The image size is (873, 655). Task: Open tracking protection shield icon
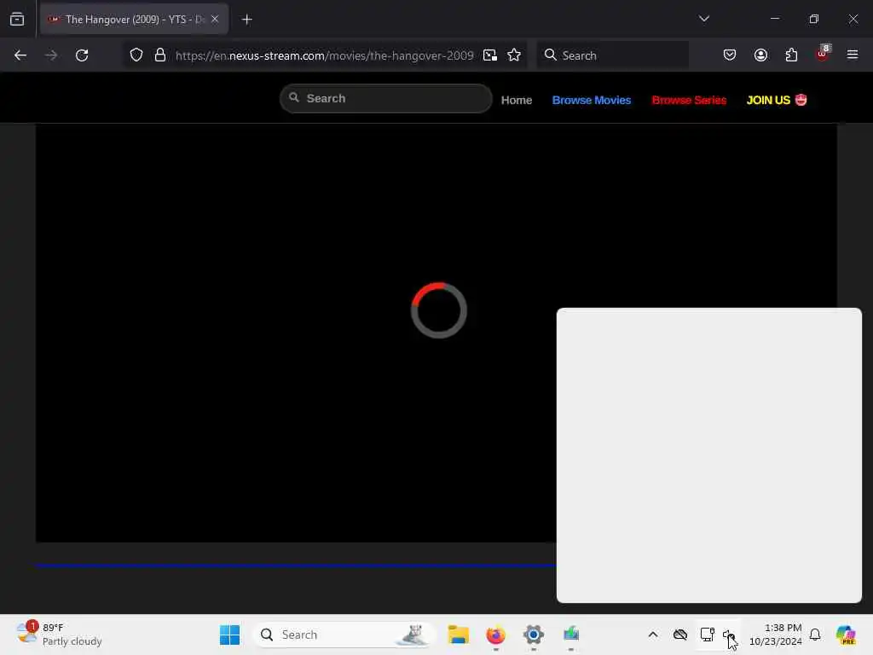(136, 55)
